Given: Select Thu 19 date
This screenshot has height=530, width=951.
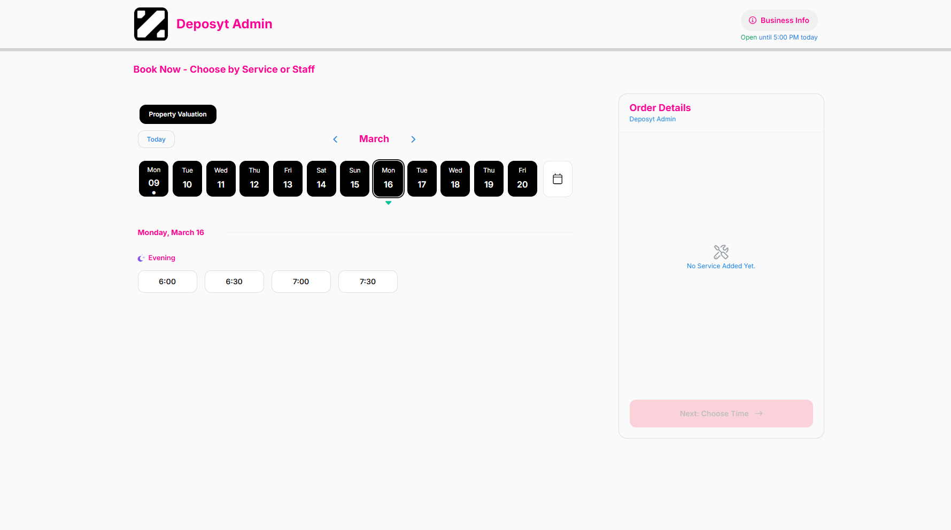Looking at the screenshot, I should pos(489,179).
